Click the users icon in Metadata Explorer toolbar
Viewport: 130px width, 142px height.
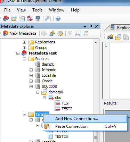pyautogui.click(x=52, y=33)
